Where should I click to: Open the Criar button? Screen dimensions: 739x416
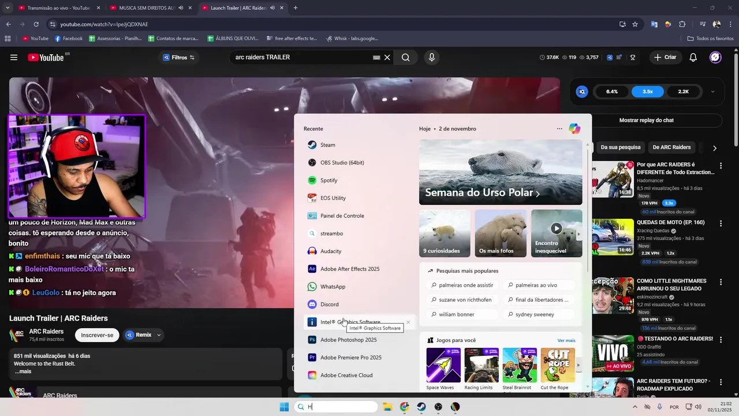665,57
